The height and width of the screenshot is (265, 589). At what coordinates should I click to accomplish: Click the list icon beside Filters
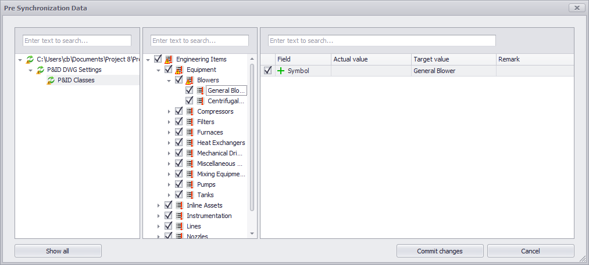pos(190,122)
